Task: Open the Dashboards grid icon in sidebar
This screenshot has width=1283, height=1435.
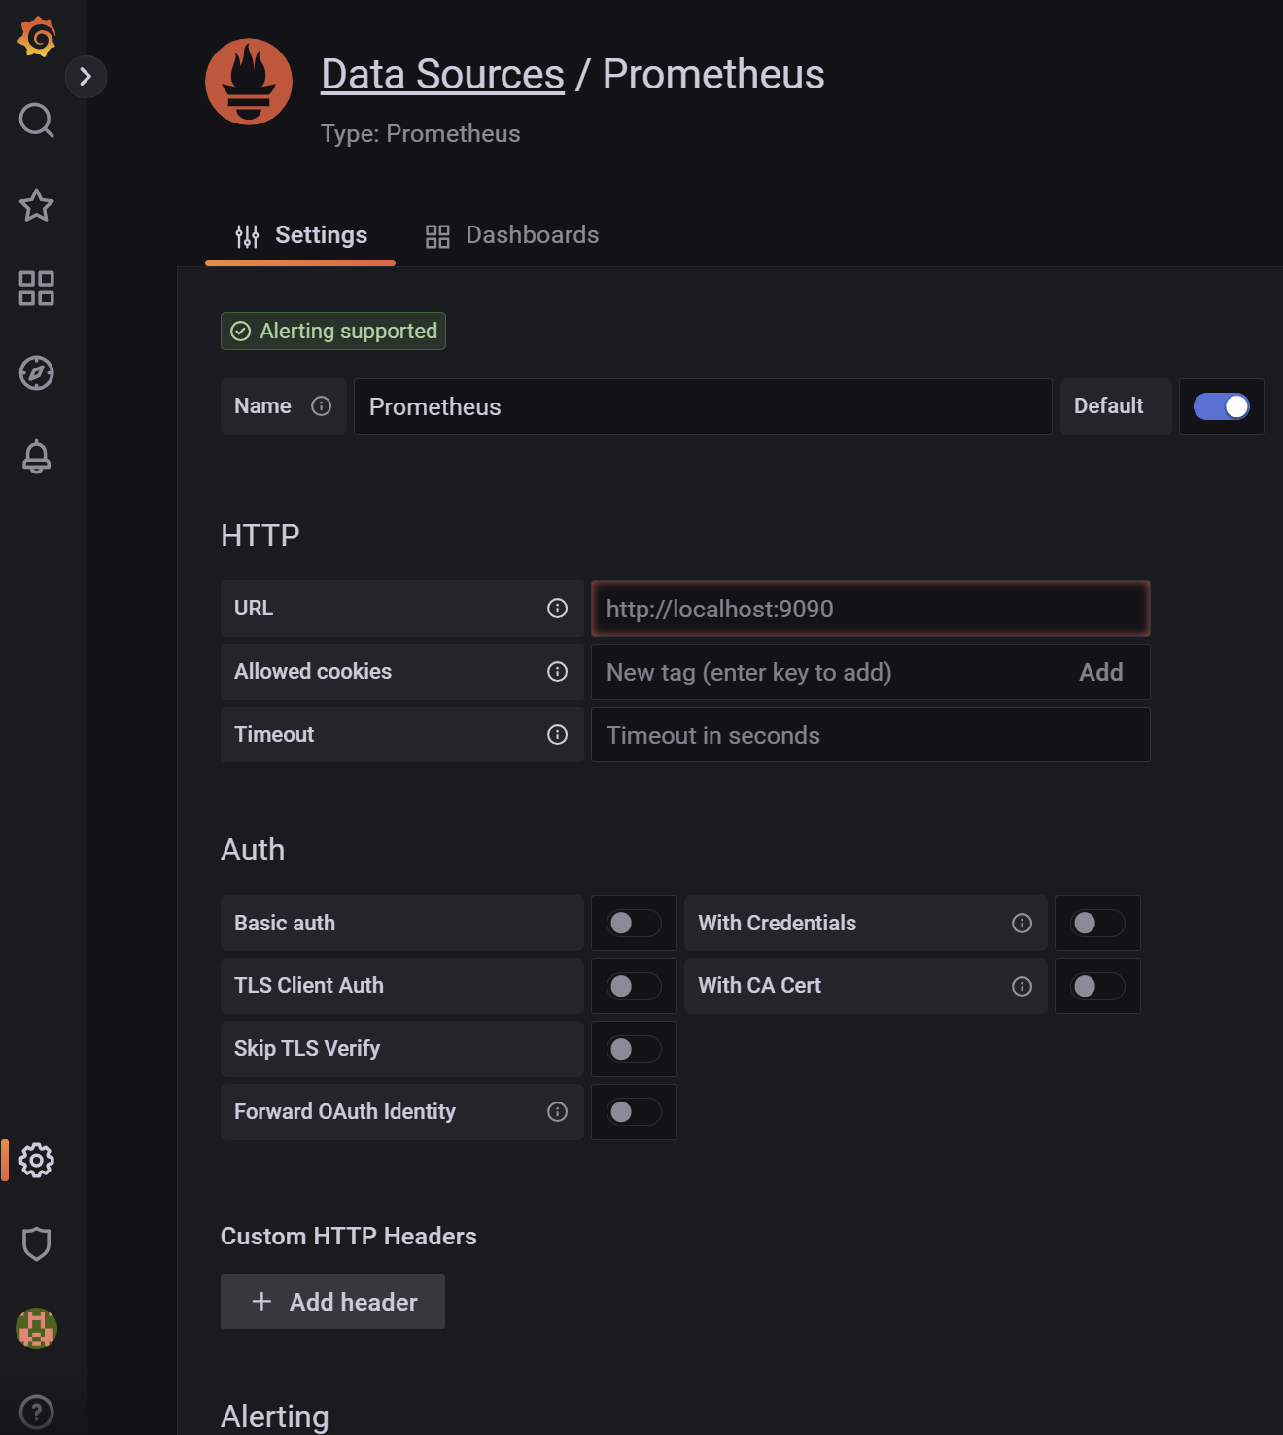Action: coord(37,289)
